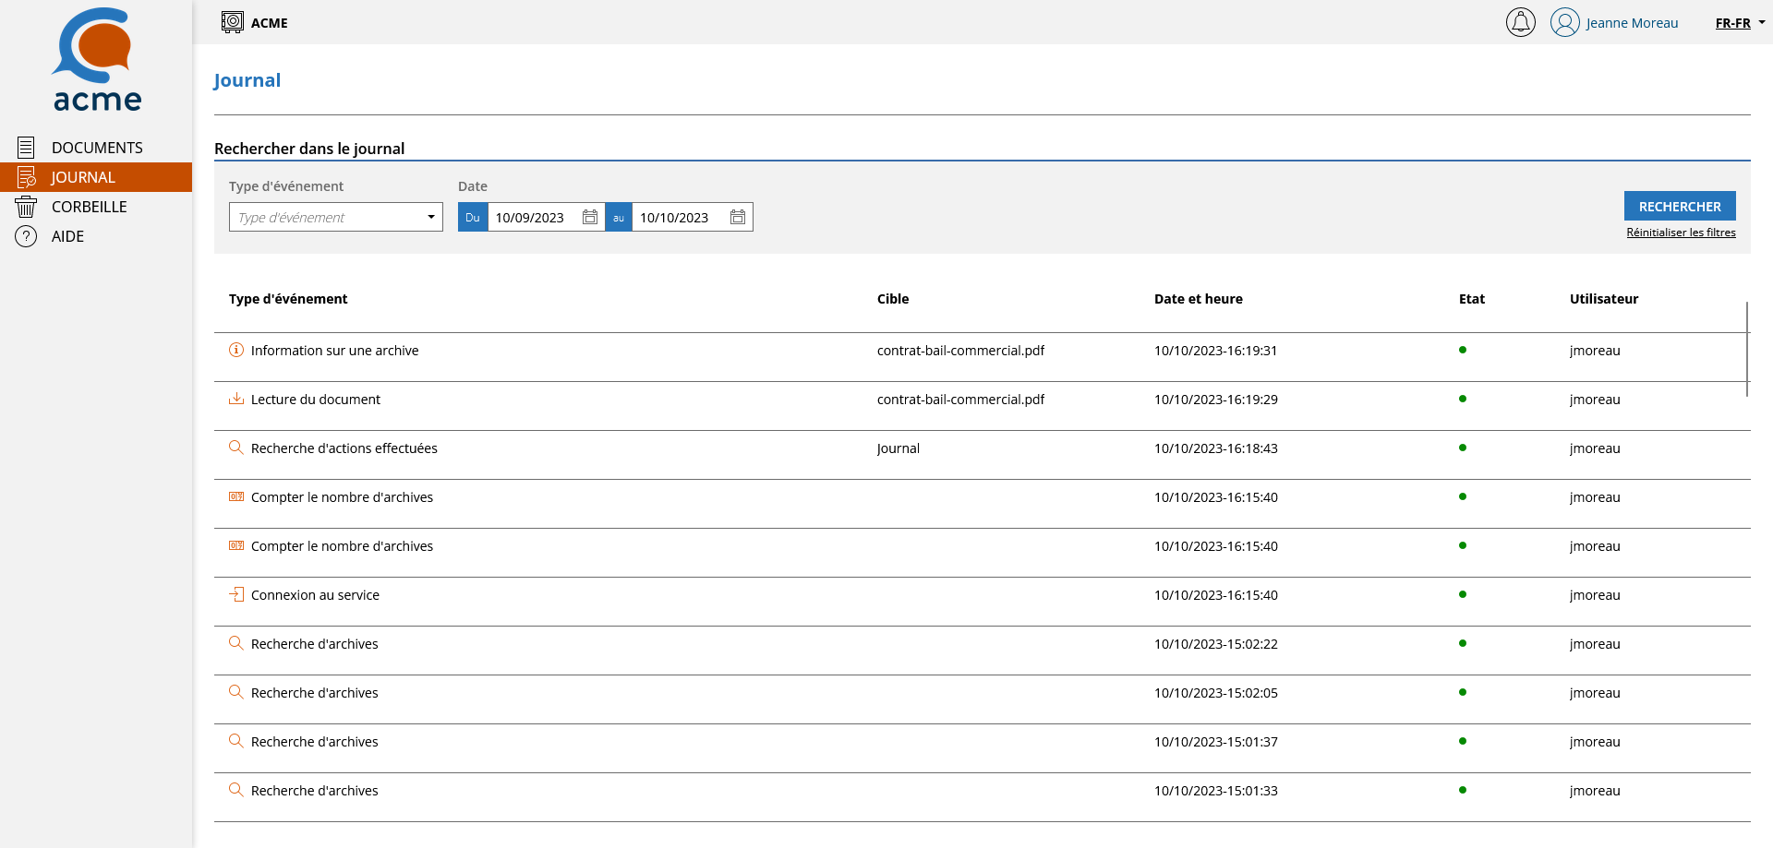This screenshot has width=1773, height=848.
Task: Click the Corbeille trash icon
Action: point(26,207)
